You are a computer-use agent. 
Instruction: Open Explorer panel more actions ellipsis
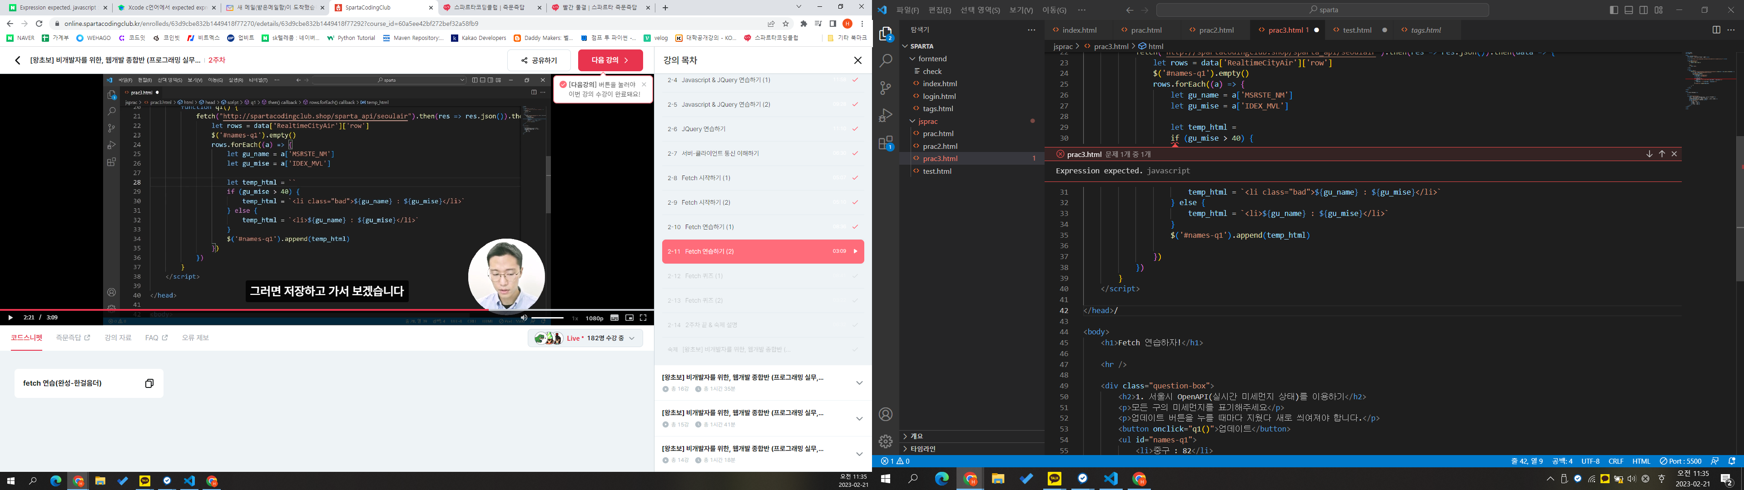click(1031, 30)
